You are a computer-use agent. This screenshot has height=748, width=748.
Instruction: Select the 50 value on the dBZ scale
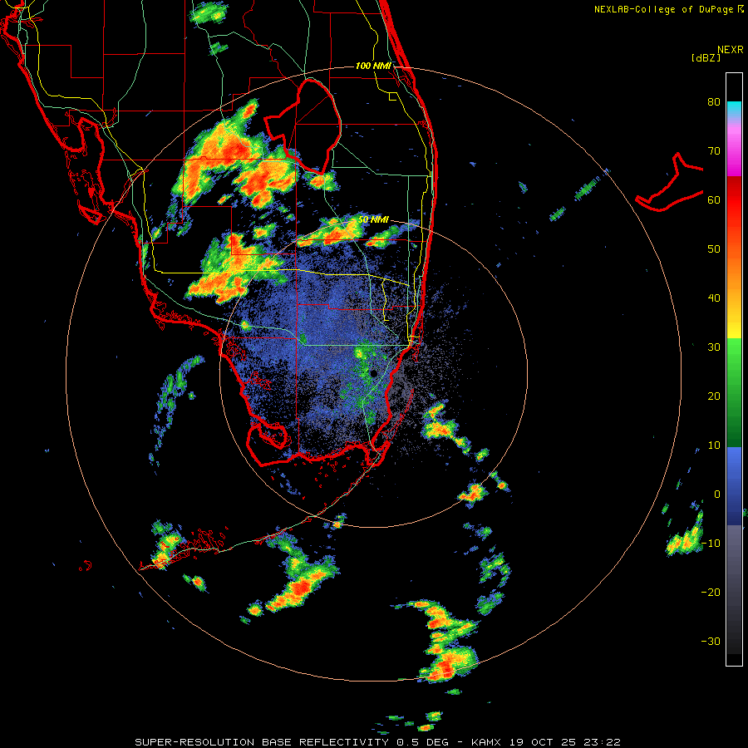[714, 249]
